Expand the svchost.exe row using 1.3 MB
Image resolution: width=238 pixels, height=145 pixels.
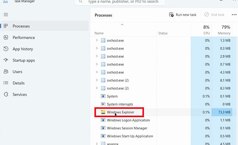coord(97,40)
